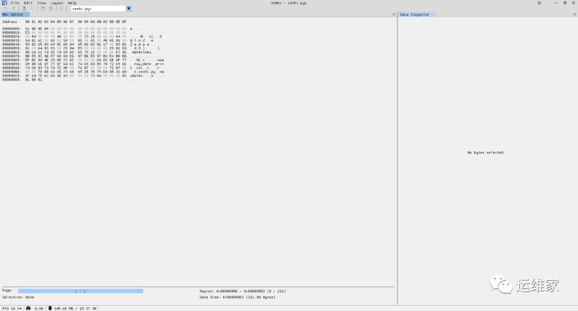Click the 'z.ceshi.py' ASCII text

pos(144,72)
